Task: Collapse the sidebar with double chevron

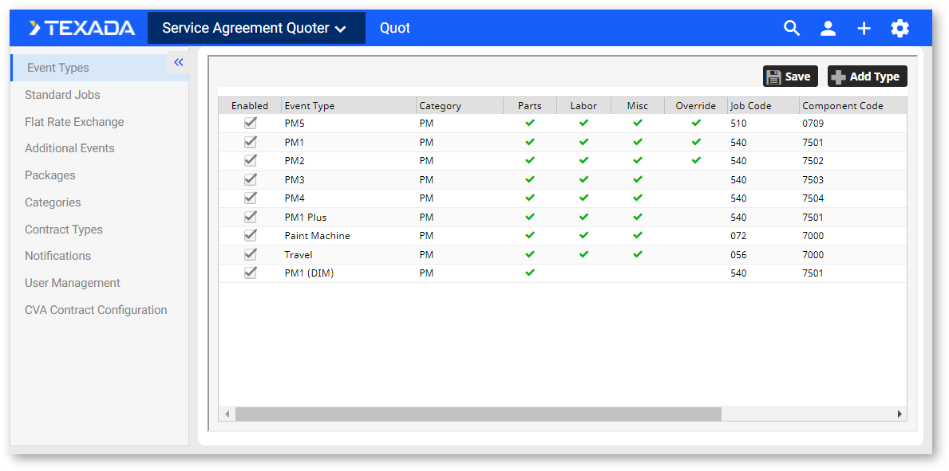Action: (x=178, y=62)
